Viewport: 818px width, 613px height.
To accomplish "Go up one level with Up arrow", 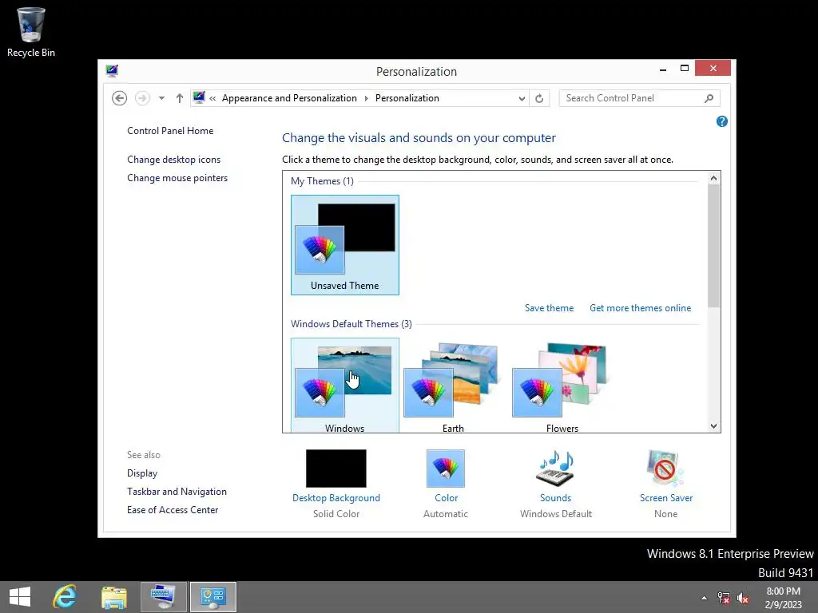I will [x=180, y=98].
